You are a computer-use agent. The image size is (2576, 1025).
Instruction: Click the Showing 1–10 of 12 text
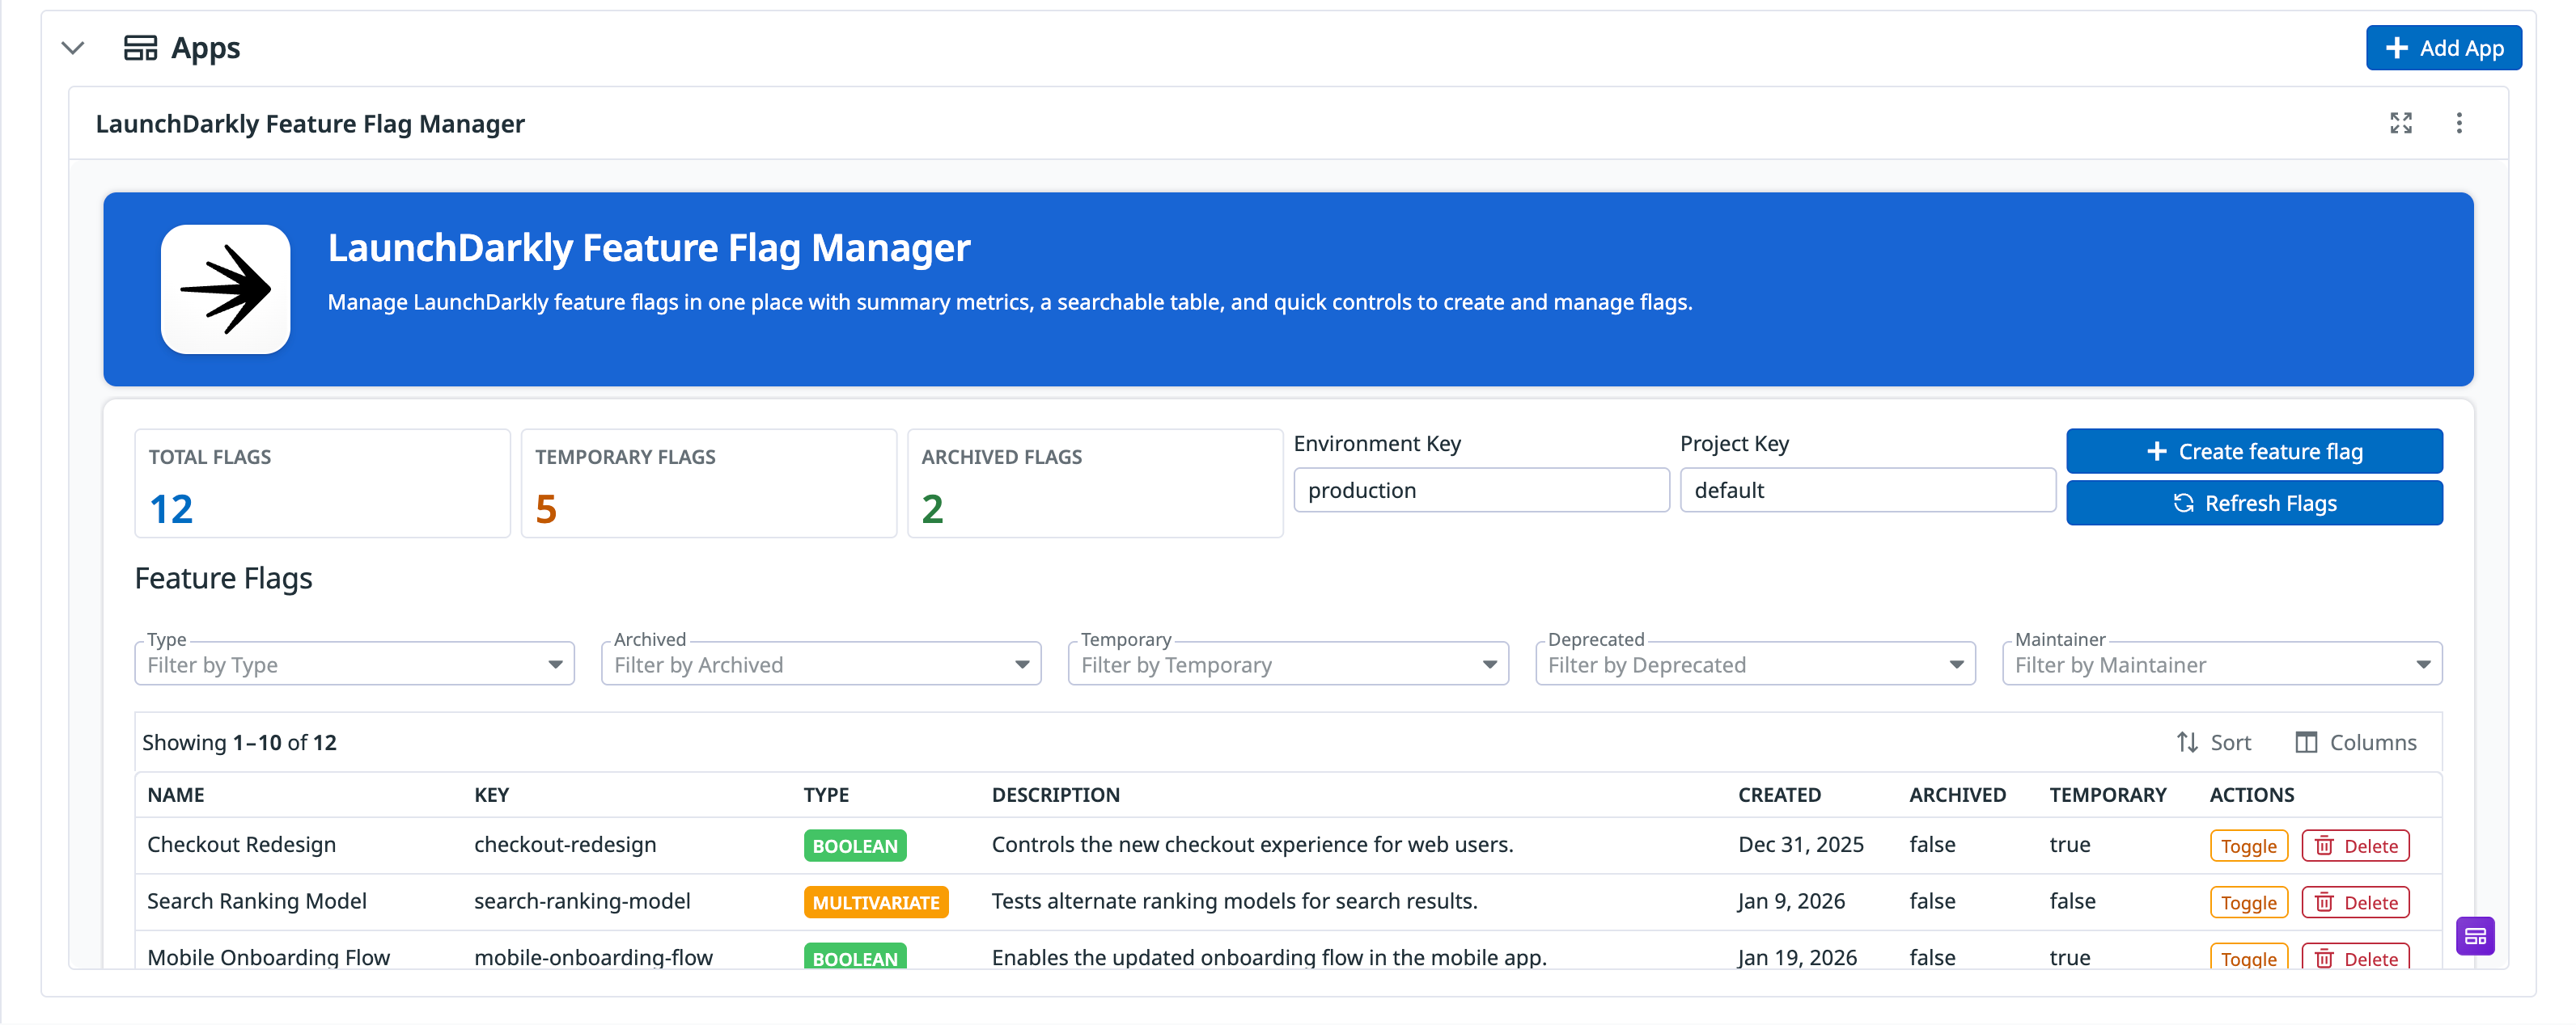(239, 742)
